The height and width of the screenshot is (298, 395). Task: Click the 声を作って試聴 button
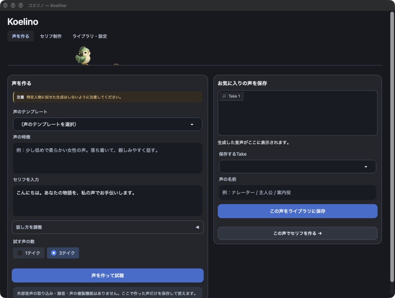point(108,275)
